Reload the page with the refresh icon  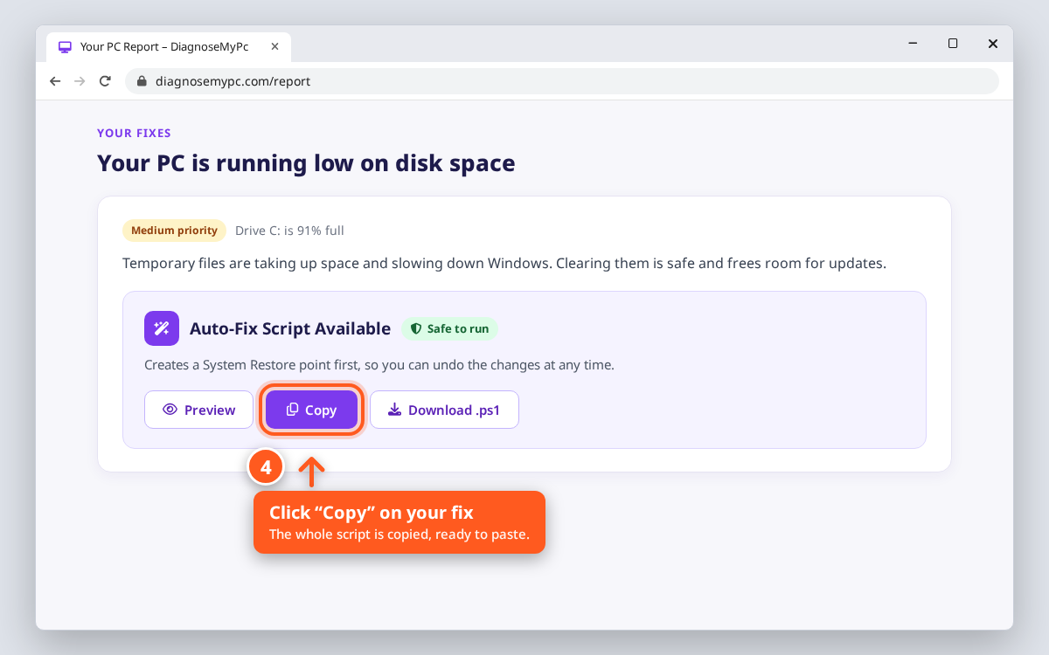point(105,81)
